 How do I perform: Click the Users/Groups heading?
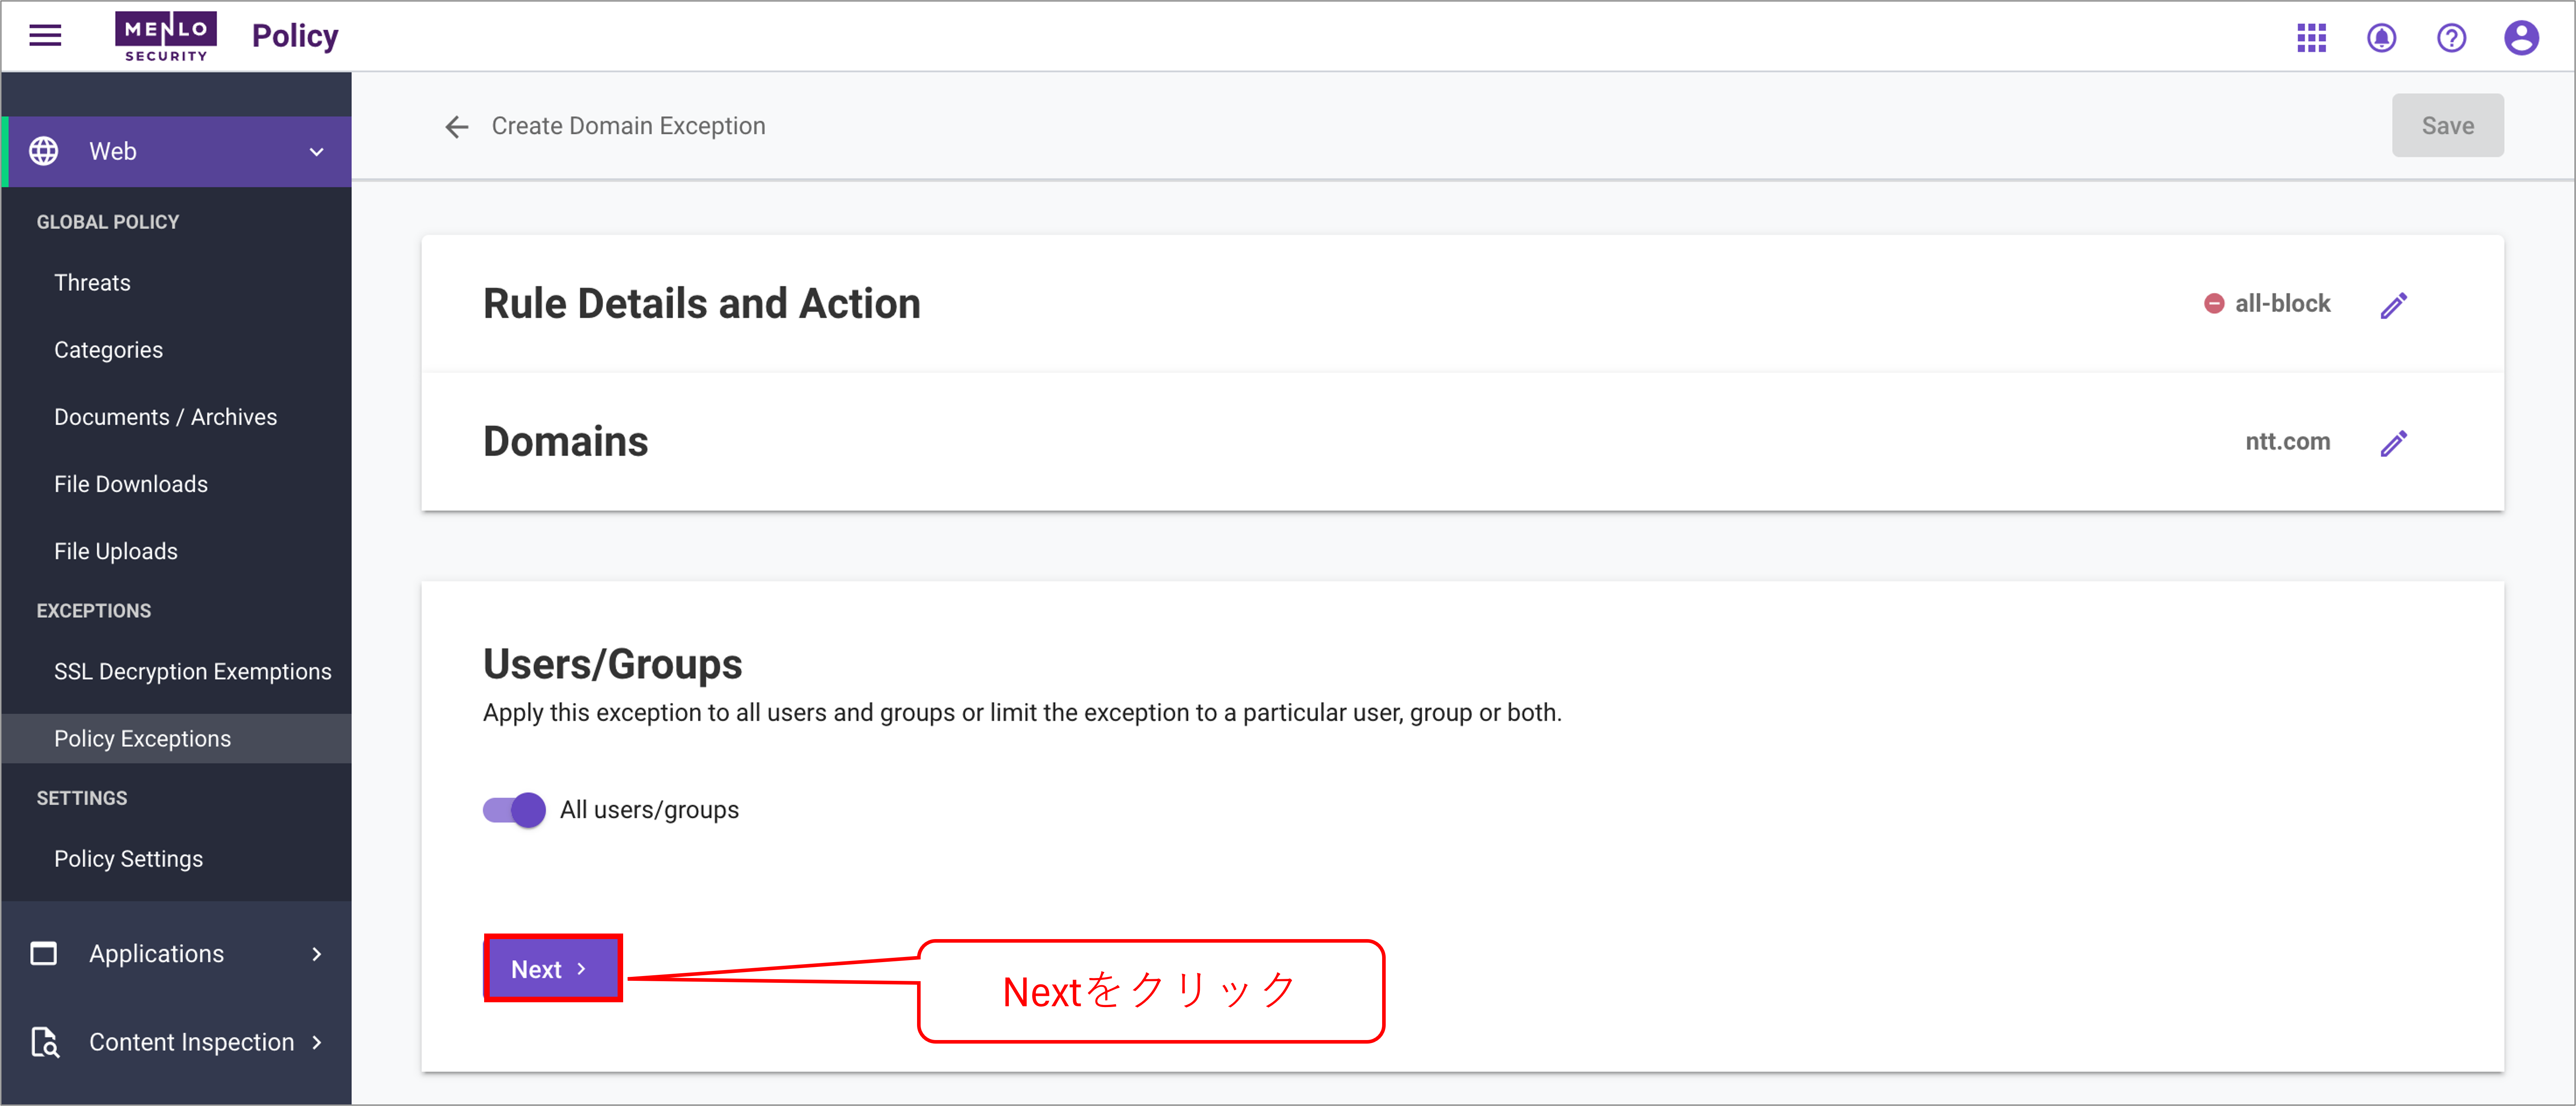(612, 664)
